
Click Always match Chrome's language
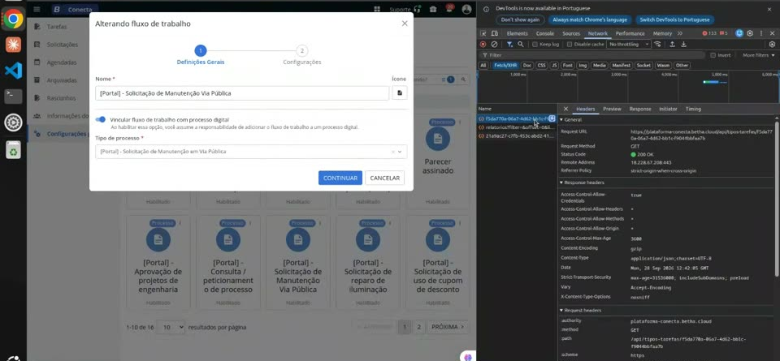pyautogui.click(x=590, y=19)
